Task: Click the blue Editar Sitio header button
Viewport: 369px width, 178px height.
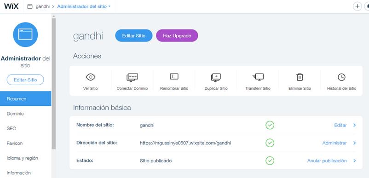Action: (x=134, y=36)
